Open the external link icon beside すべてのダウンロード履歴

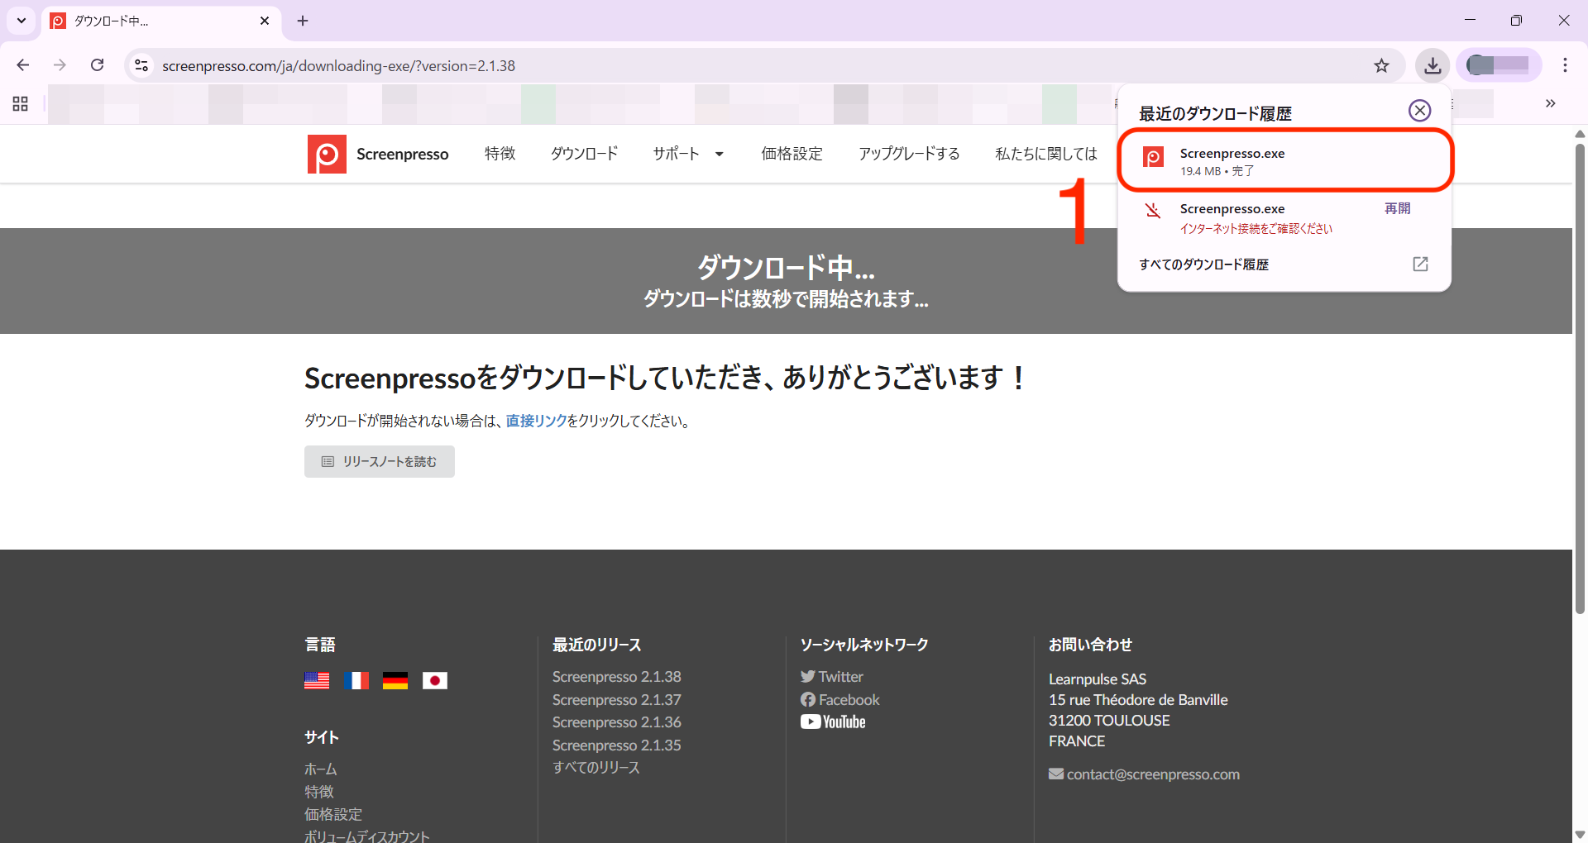1420,264
